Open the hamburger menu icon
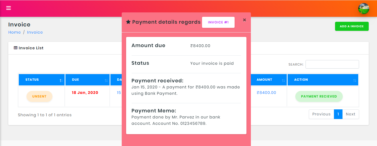This screenshot has width=377, height=146. [x=9, y=8]
